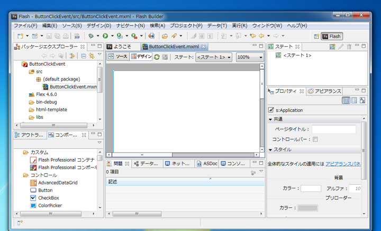
Task: Switch to Source mode button
Action: [x=118, y=57]
